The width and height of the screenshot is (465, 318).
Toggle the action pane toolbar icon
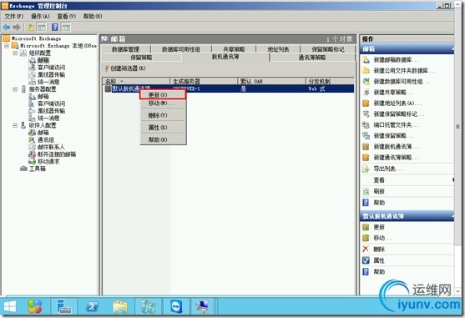click(66, 28)
